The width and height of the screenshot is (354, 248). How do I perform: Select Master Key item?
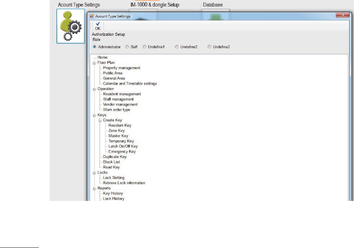pyautogui.click(x=118, y=136)
